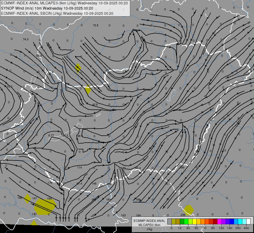Viewport: 254px width, 233px height.
Task: Click the large olive hexagon near value 154
Action: point(45,207)
